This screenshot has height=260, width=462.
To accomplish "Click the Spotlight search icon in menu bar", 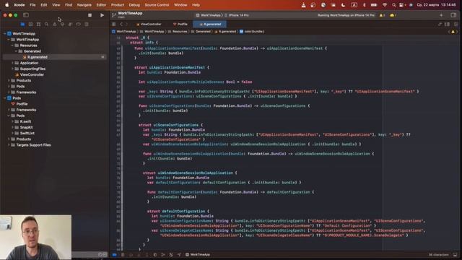I will (x=394, y=5).
